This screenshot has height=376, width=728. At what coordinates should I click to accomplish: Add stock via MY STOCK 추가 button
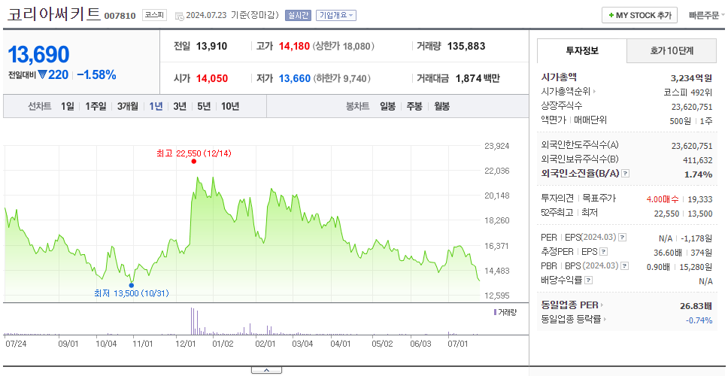pyautogui.click(x=640, y=15)
